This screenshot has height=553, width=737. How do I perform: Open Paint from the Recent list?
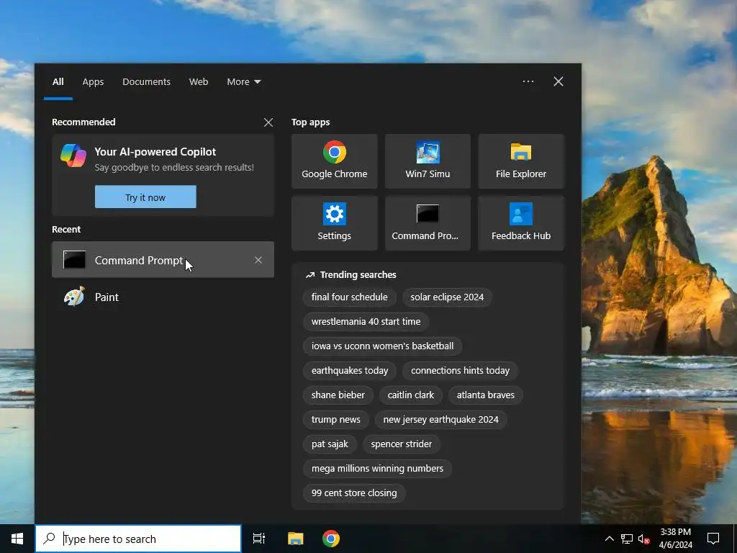pyautogui.click(x=163, y=297)
